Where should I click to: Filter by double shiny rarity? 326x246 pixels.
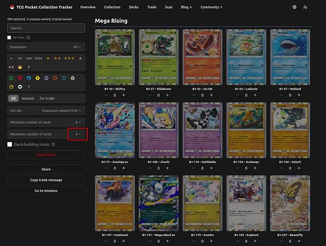(11, 67)
